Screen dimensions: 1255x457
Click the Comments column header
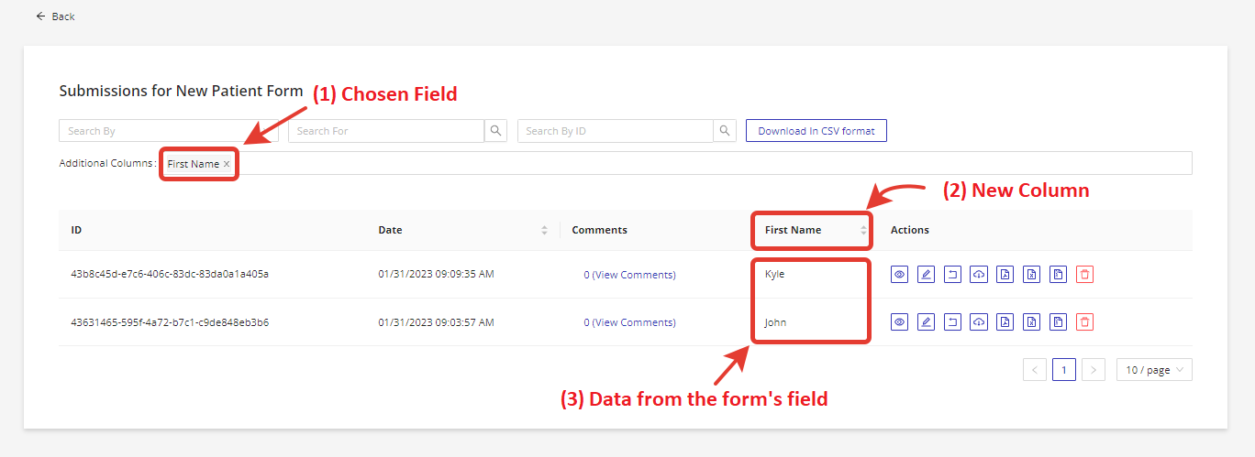600,230
